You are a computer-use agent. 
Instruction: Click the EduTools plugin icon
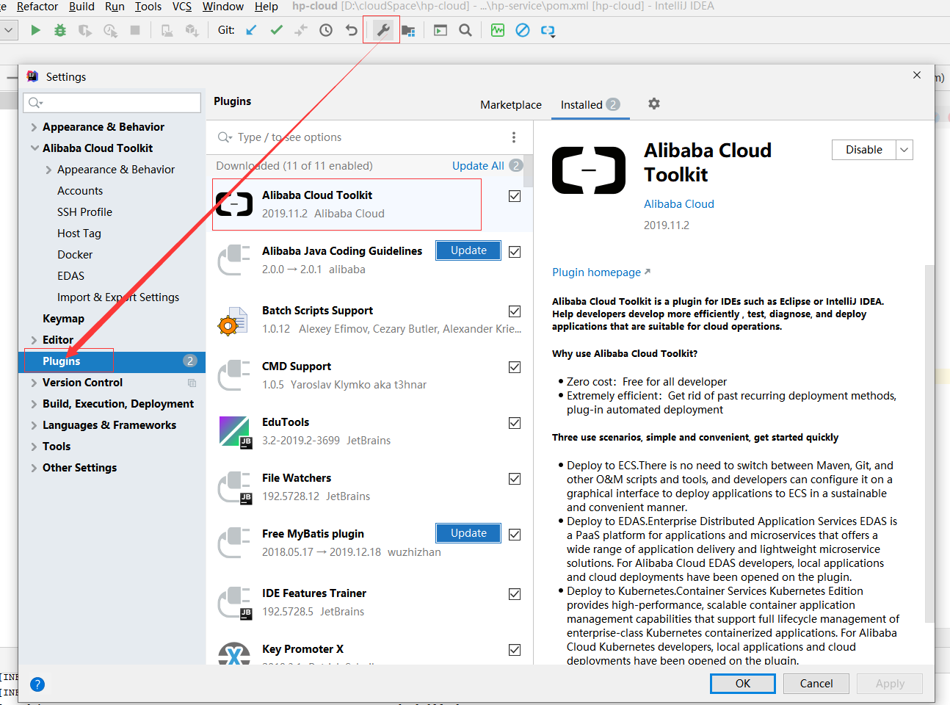tap(235, 432)
